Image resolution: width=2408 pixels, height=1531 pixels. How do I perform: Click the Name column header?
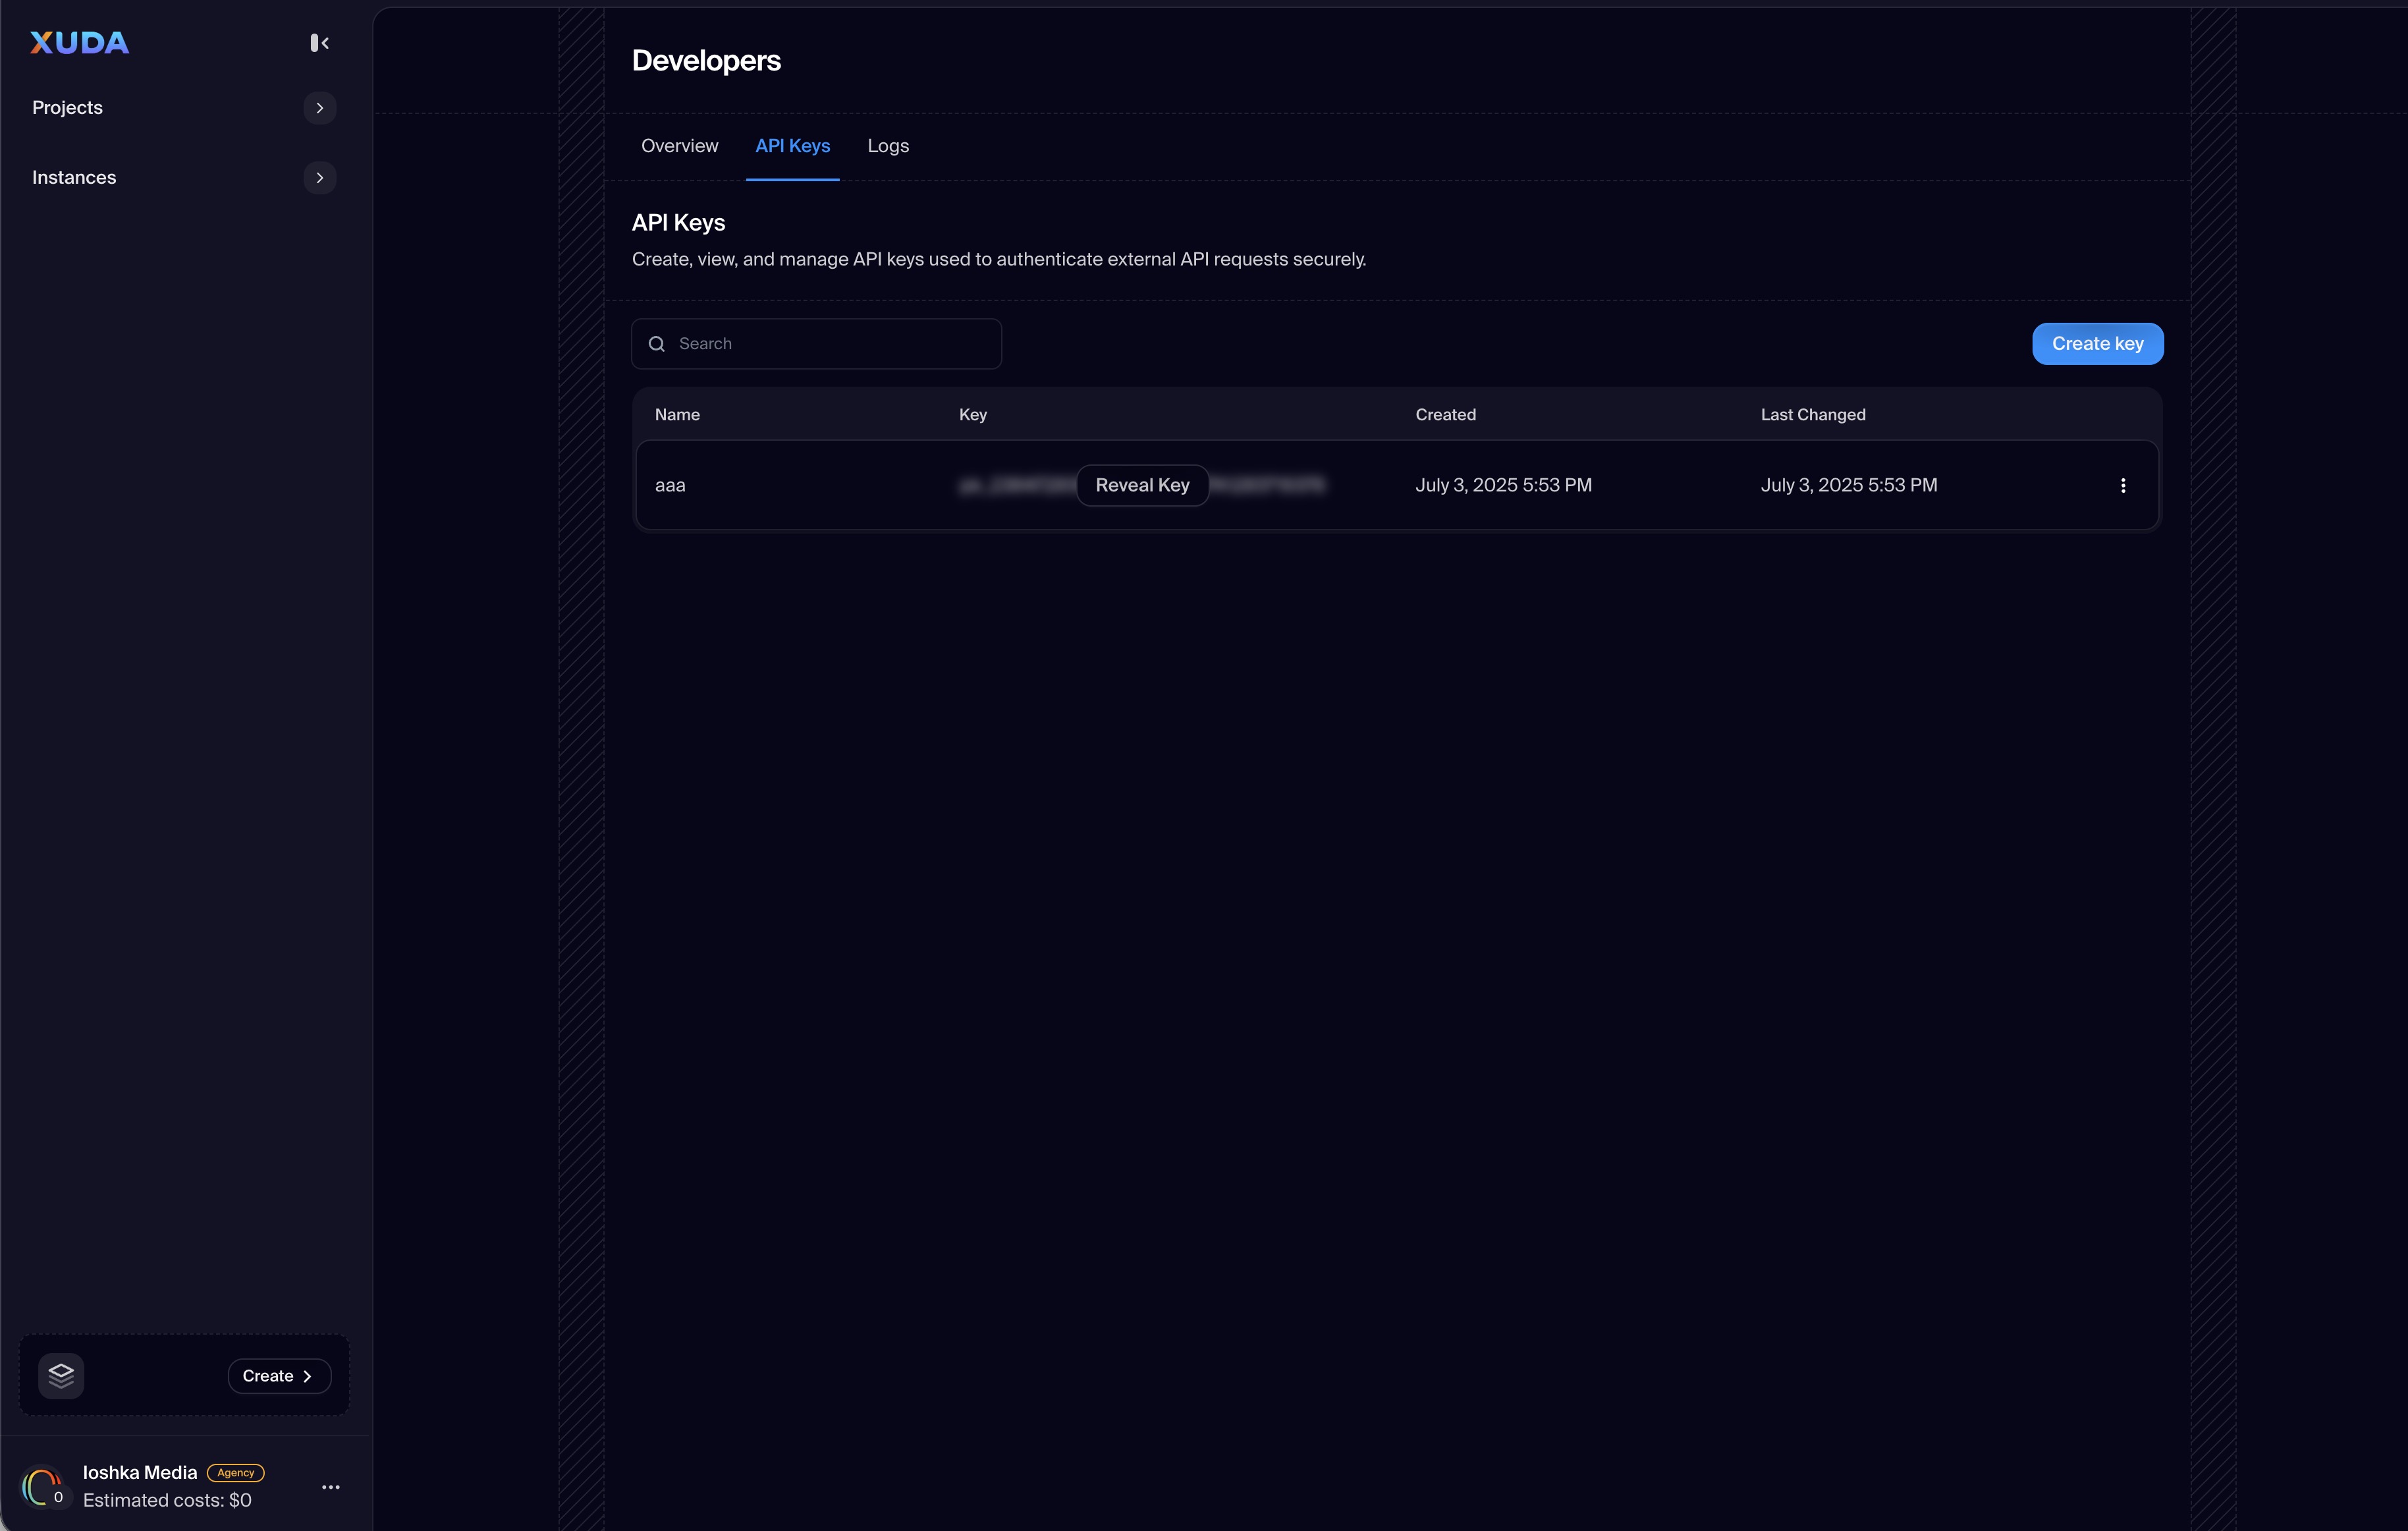point(677,415)
